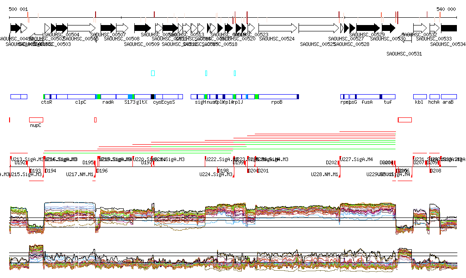Viewport: 466px width, 278px height.
Task: Select the SAOUHSC_00525 long white arrow
Action: pos(319,28)
